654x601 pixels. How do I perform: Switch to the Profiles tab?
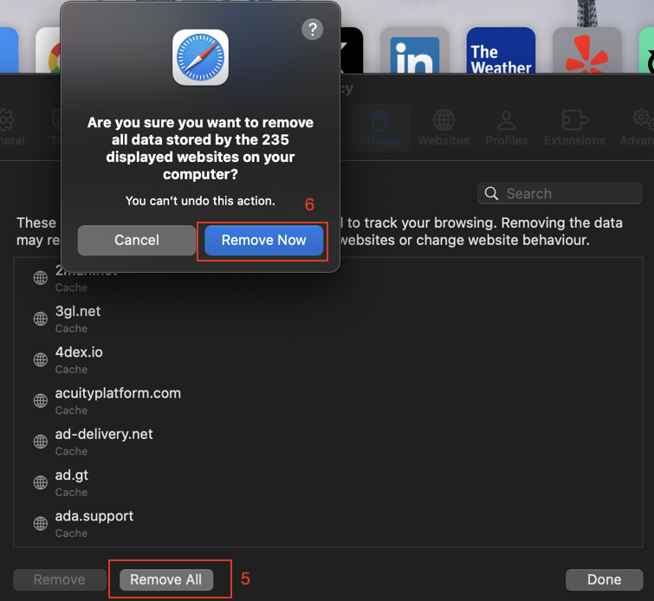pos(507,127)
